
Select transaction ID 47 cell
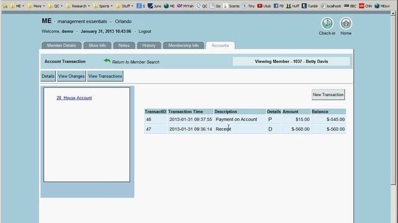tap(156, 129)
